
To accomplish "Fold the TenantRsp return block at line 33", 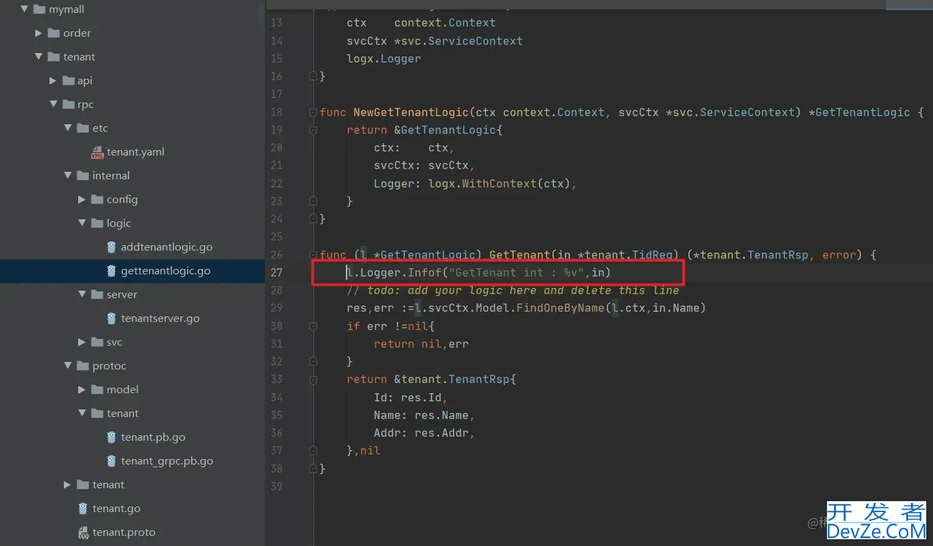I will pyautogui.click(x=313, y=379).
